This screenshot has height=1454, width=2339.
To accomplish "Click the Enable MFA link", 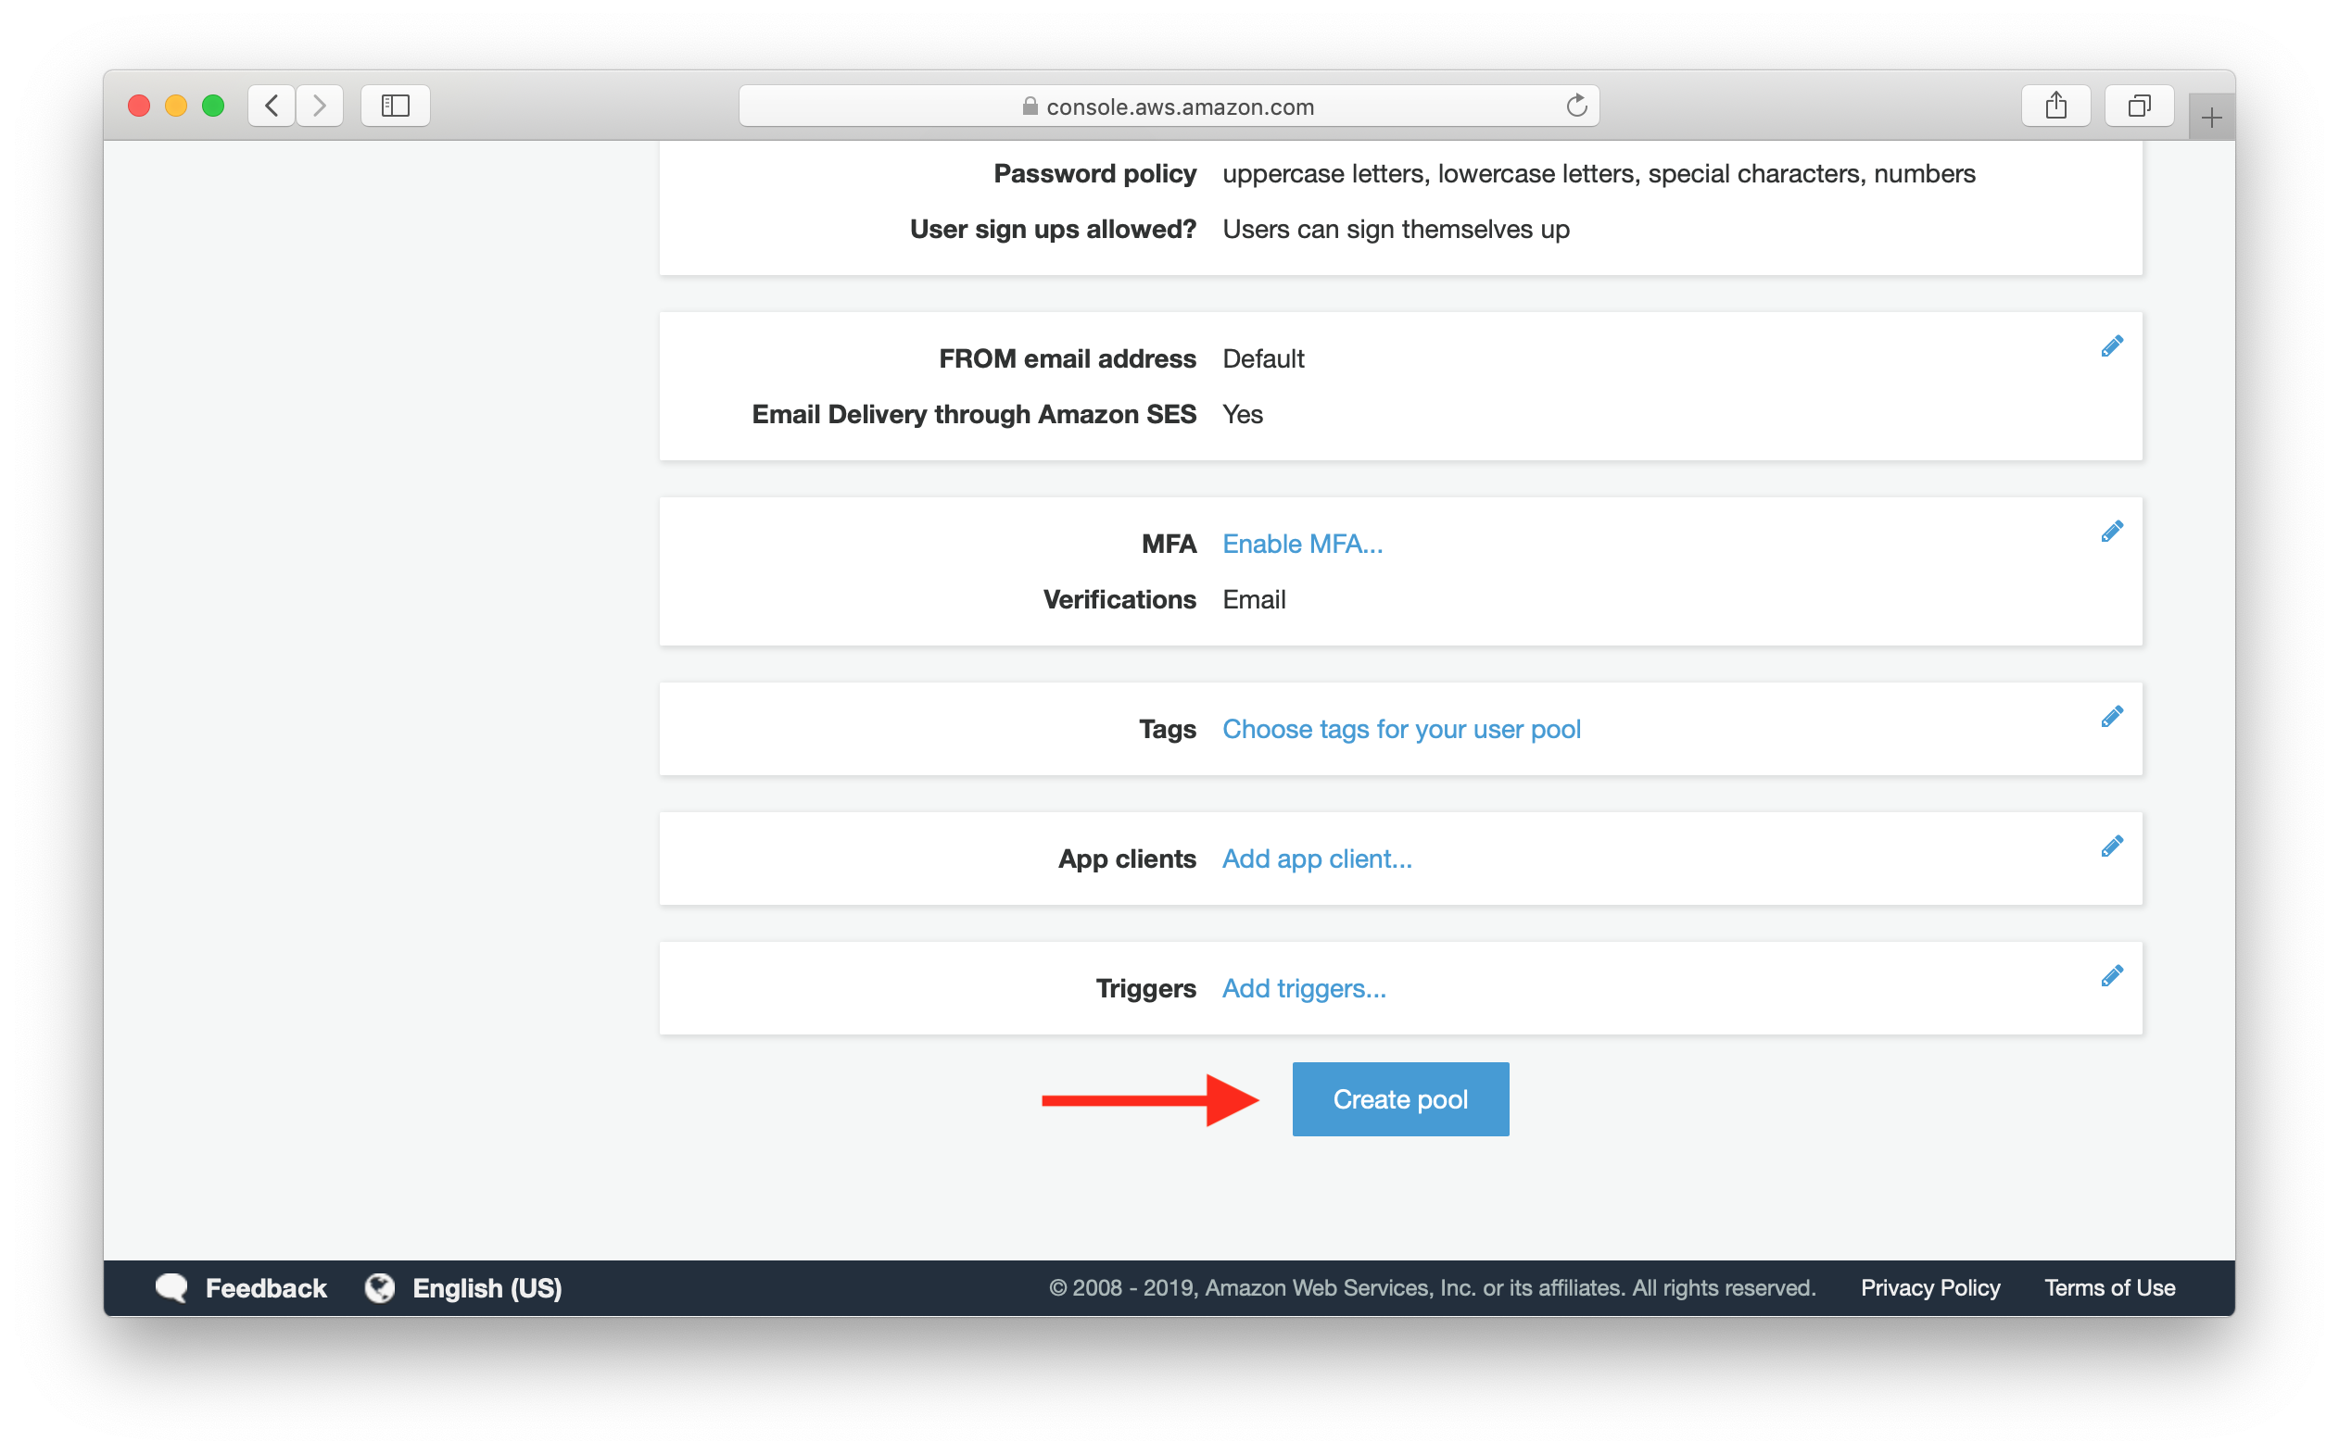I will (x=1302, y=541).
